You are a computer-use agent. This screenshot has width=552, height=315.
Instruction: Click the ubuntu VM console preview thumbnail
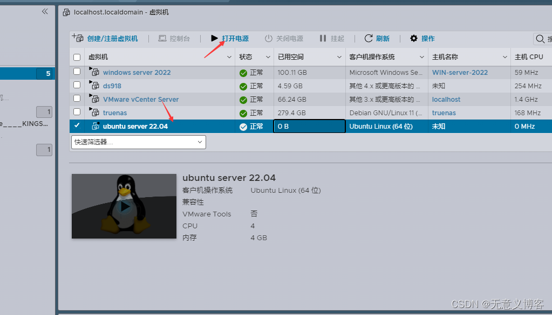tap(124, 206)
